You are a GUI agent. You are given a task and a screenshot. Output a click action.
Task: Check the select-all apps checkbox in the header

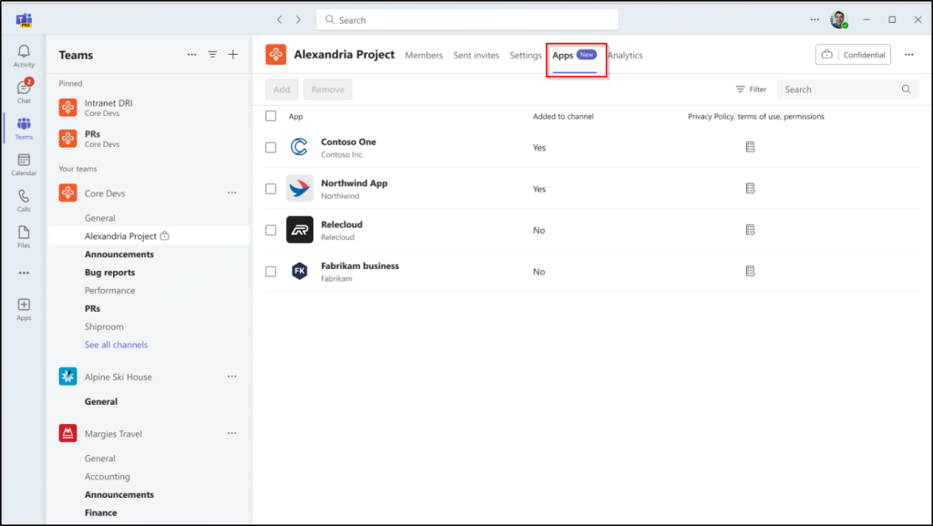tap(271, 116)
